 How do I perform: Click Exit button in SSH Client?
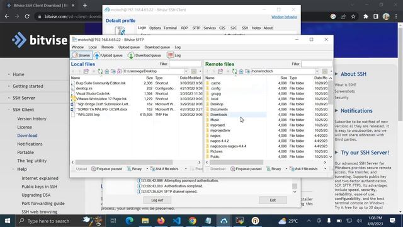pos(273,201)
